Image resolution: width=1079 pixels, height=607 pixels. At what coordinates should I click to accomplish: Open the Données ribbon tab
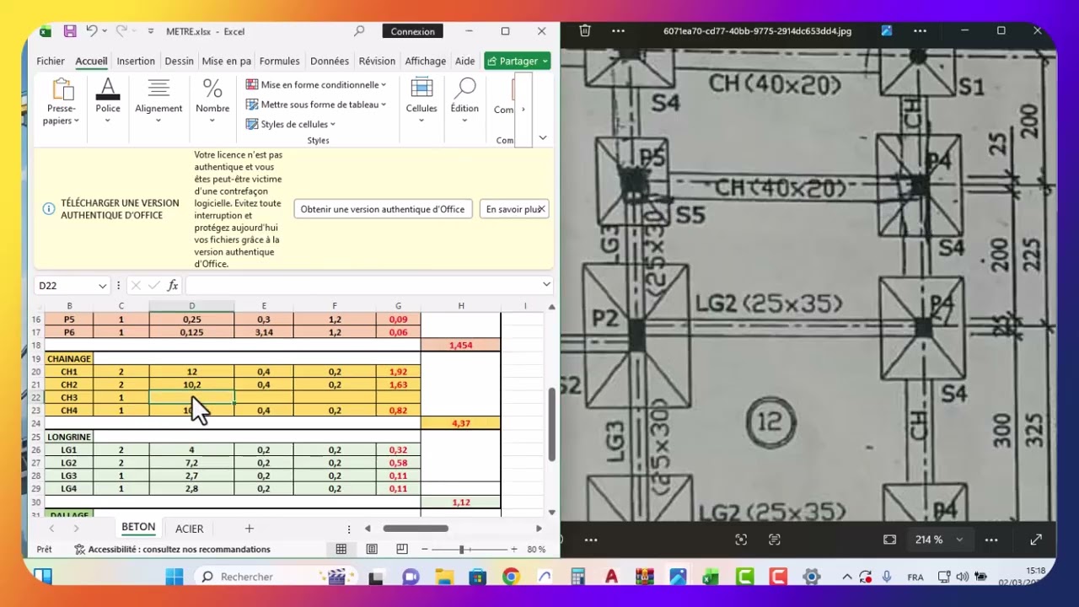(330, 61)
